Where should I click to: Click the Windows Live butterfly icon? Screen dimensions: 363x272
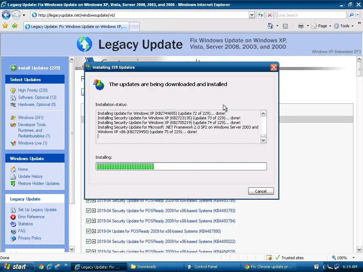tap(13, 143)
